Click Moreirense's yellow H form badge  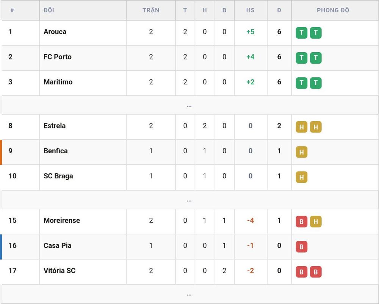click(x=316, y=221)
